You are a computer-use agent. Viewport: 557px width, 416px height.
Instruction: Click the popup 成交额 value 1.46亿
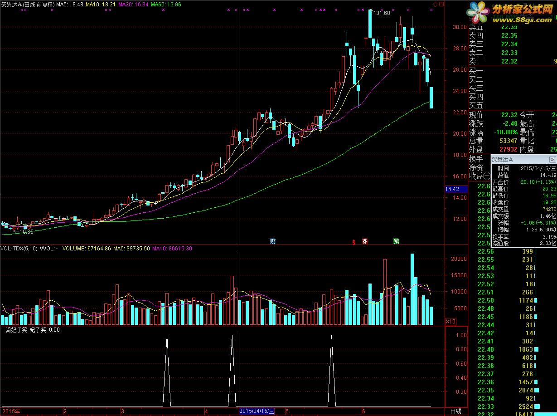(547, 216)
